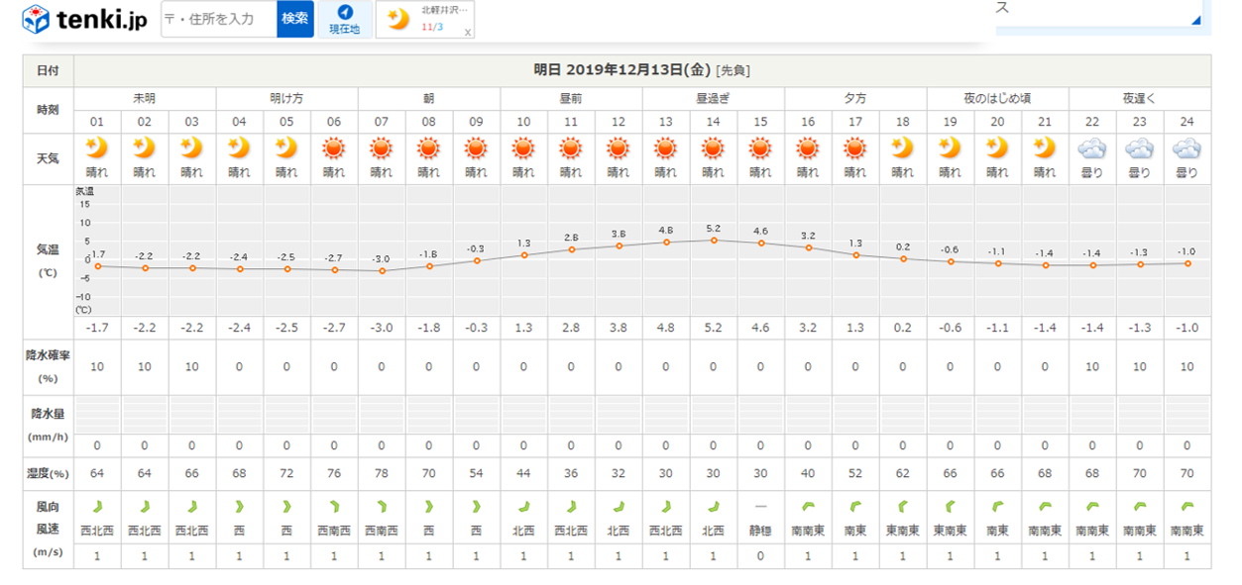The width and height of the screenshot is (1242, 585).
Task: Click the 23時 wind direction arrow icon
Action: (x=1140, y=506)
